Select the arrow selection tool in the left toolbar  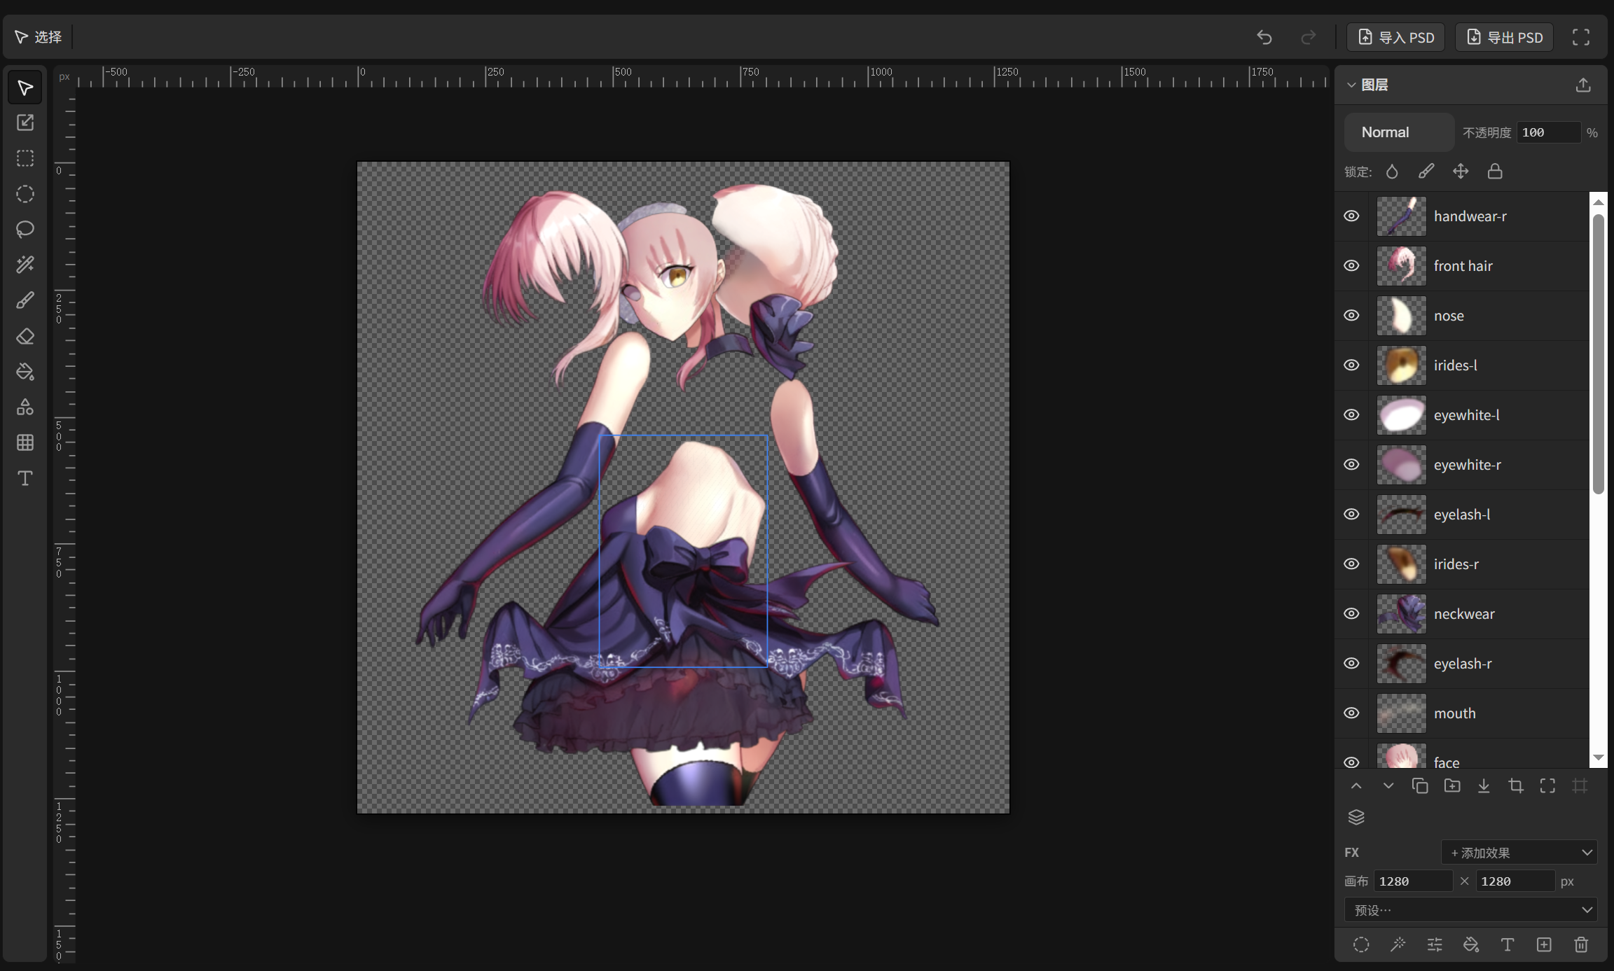25,88
